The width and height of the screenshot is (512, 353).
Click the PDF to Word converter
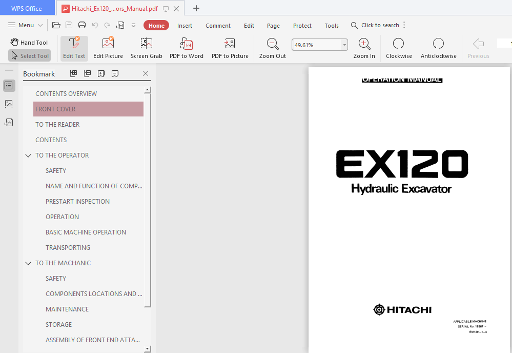187,48
